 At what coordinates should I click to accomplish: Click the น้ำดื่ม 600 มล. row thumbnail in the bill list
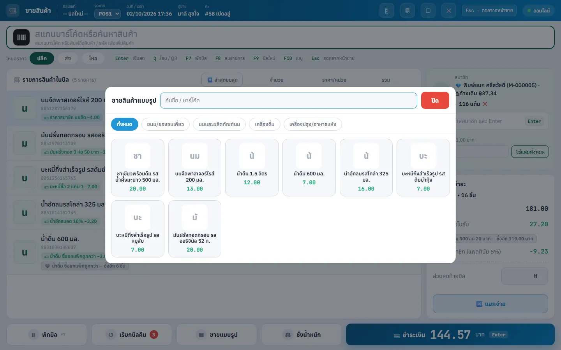(25, 252)
